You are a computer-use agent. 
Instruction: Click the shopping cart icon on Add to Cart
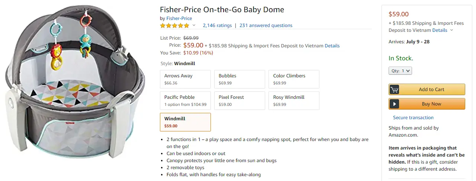coord(394,90)
